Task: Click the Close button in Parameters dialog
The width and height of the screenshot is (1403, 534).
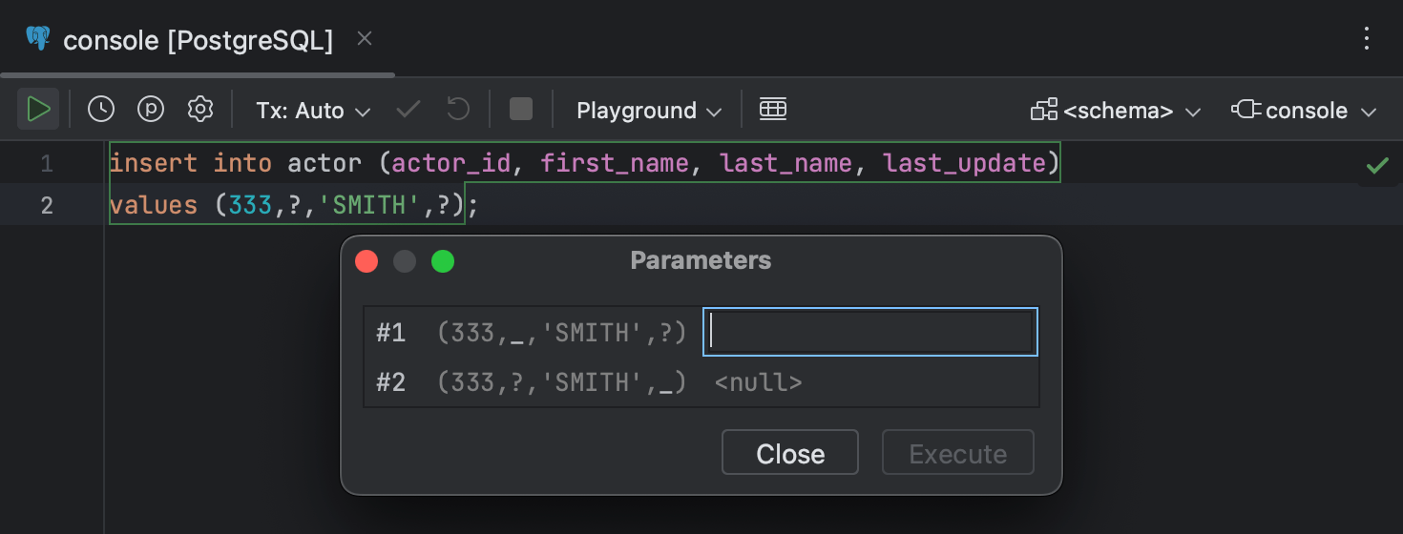Action: pos(789,453)
